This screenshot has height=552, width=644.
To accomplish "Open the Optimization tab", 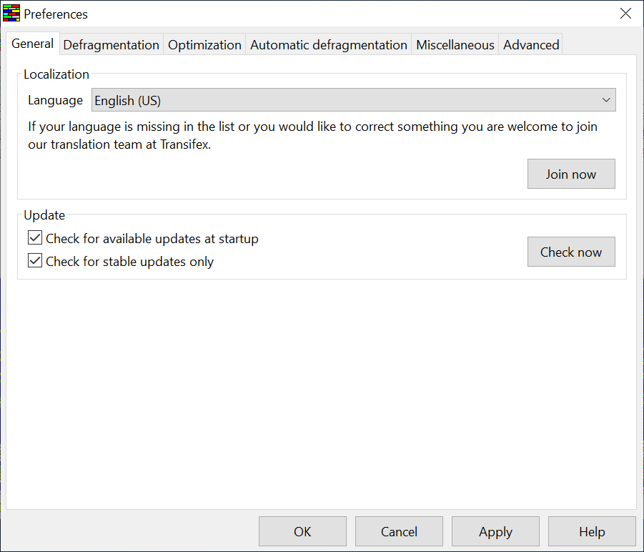I will tap(204, 45).
